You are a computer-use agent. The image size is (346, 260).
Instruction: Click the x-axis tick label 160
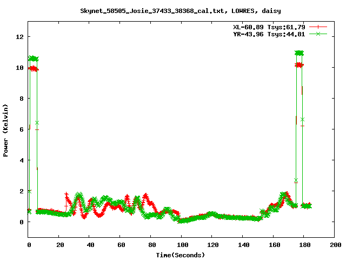[x=275, y=245]
